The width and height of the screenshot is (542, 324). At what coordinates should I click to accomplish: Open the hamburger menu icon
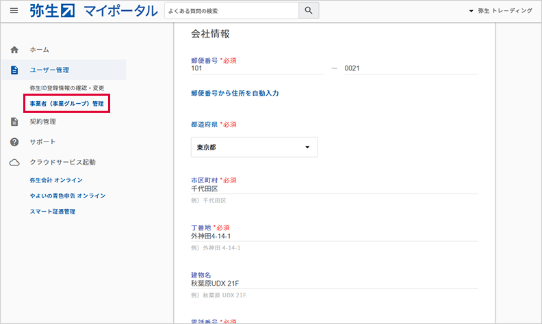pos(14,10)
